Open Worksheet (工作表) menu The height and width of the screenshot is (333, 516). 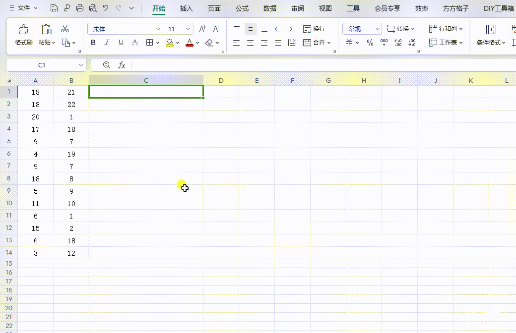(x=446, y=43)
